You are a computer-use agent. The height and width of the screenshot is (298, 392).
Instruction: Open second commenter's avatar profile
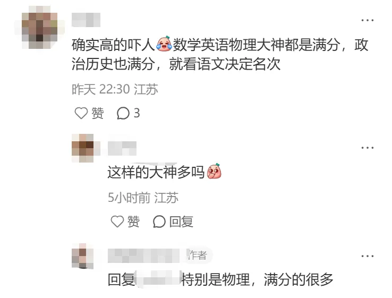coord(83,148)
